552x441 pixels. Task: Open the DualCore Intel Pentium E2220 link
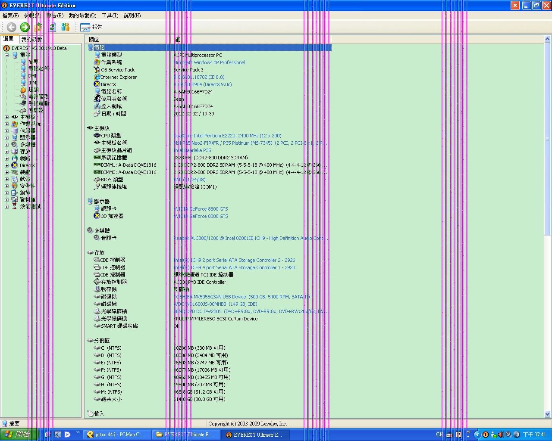[x=227, y=136]
